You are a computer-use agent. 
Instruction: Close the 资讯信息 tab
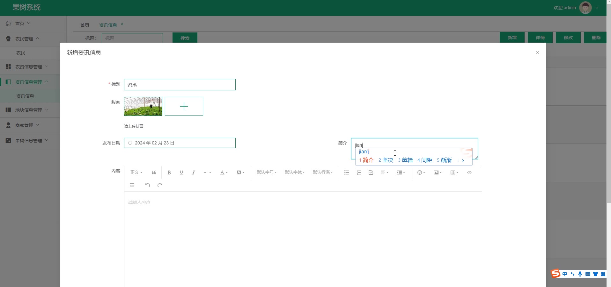tap(122, 24)
